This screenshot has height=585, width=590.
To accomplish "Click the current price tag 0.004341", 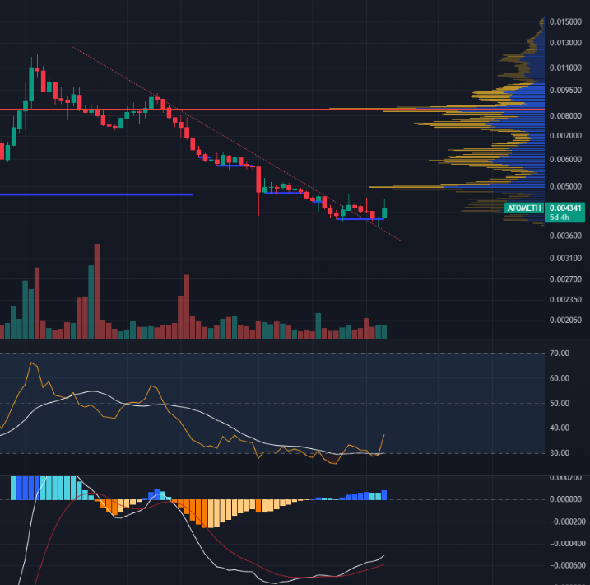I will [565, 208].
